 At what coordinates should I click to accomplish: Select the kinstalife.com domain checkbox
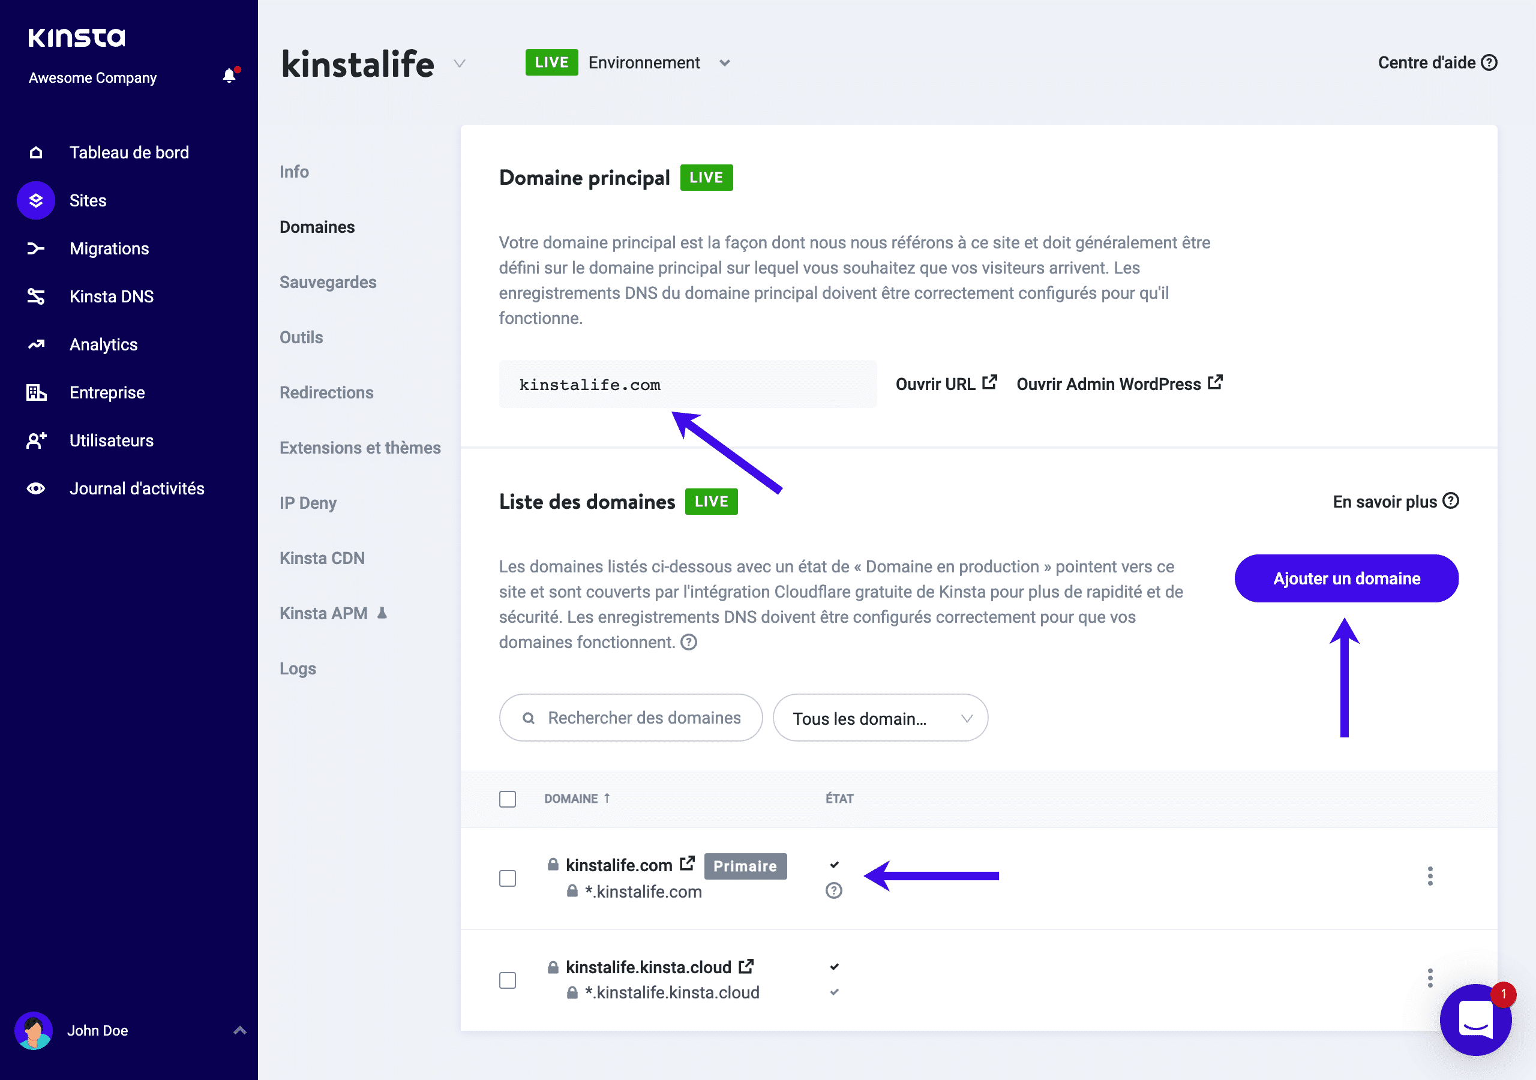click(508, 879)
